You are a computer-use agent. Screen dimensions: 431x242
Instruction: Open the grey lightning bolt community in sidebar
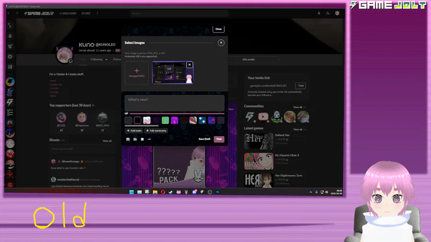coord(10,102)
